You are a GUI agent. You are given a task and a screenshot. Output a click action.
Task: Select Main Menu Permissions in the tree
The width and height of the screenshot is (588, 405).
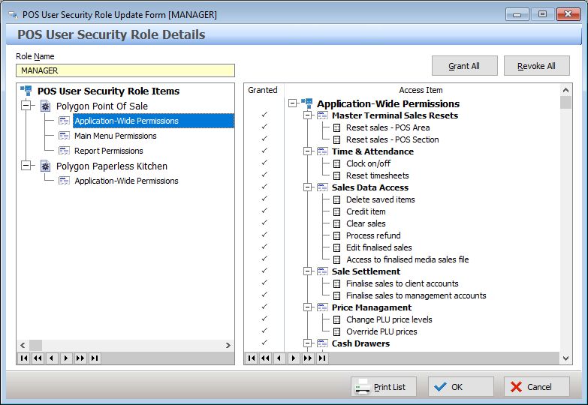pos(116,136)
